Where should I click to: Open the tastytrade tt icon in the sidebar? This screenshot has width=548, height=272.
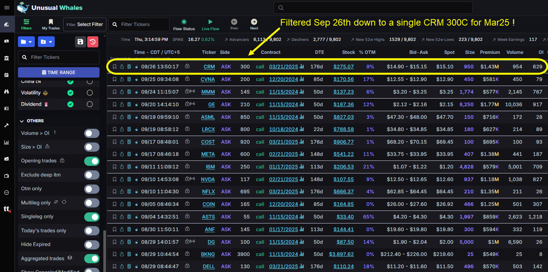click(7, 209)
